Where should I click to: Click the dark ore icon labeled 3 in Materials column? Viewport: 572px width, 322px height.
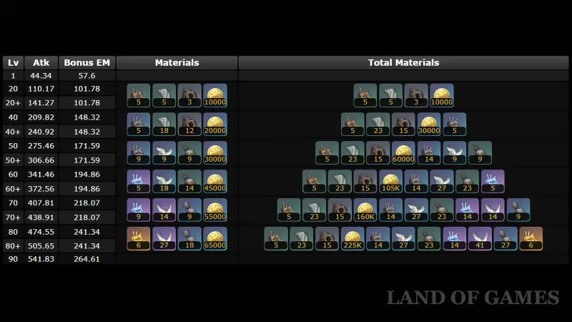click(x=189, y=95)
